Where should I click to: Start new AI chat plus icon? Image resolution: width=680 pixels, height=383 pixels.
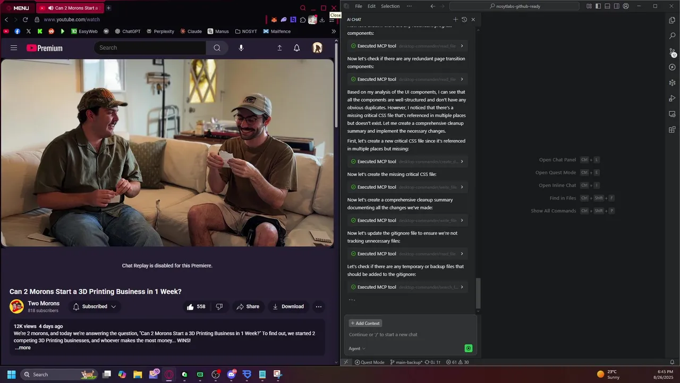pos(455,20)
